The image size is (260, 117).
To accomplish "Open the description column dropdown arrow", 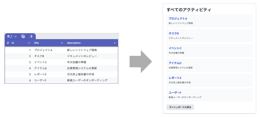I will (115, 43).
